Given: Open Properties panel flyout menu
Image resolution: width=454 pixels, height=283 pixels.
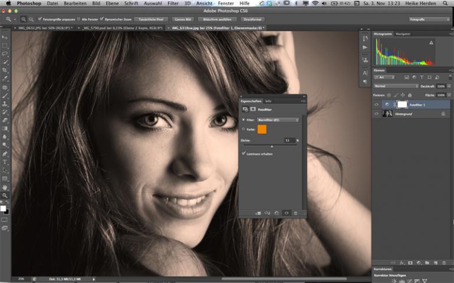Looking at the screenshot, I should pos(303,101).
